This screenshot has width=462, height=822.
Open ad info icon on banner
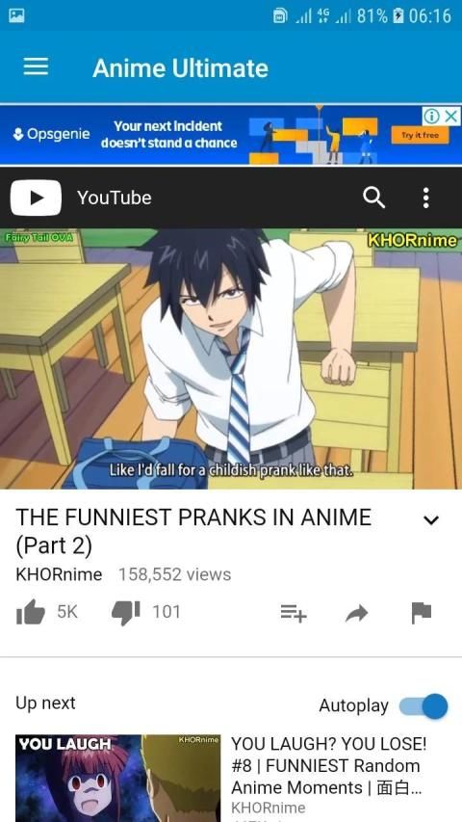coord(431,117)
